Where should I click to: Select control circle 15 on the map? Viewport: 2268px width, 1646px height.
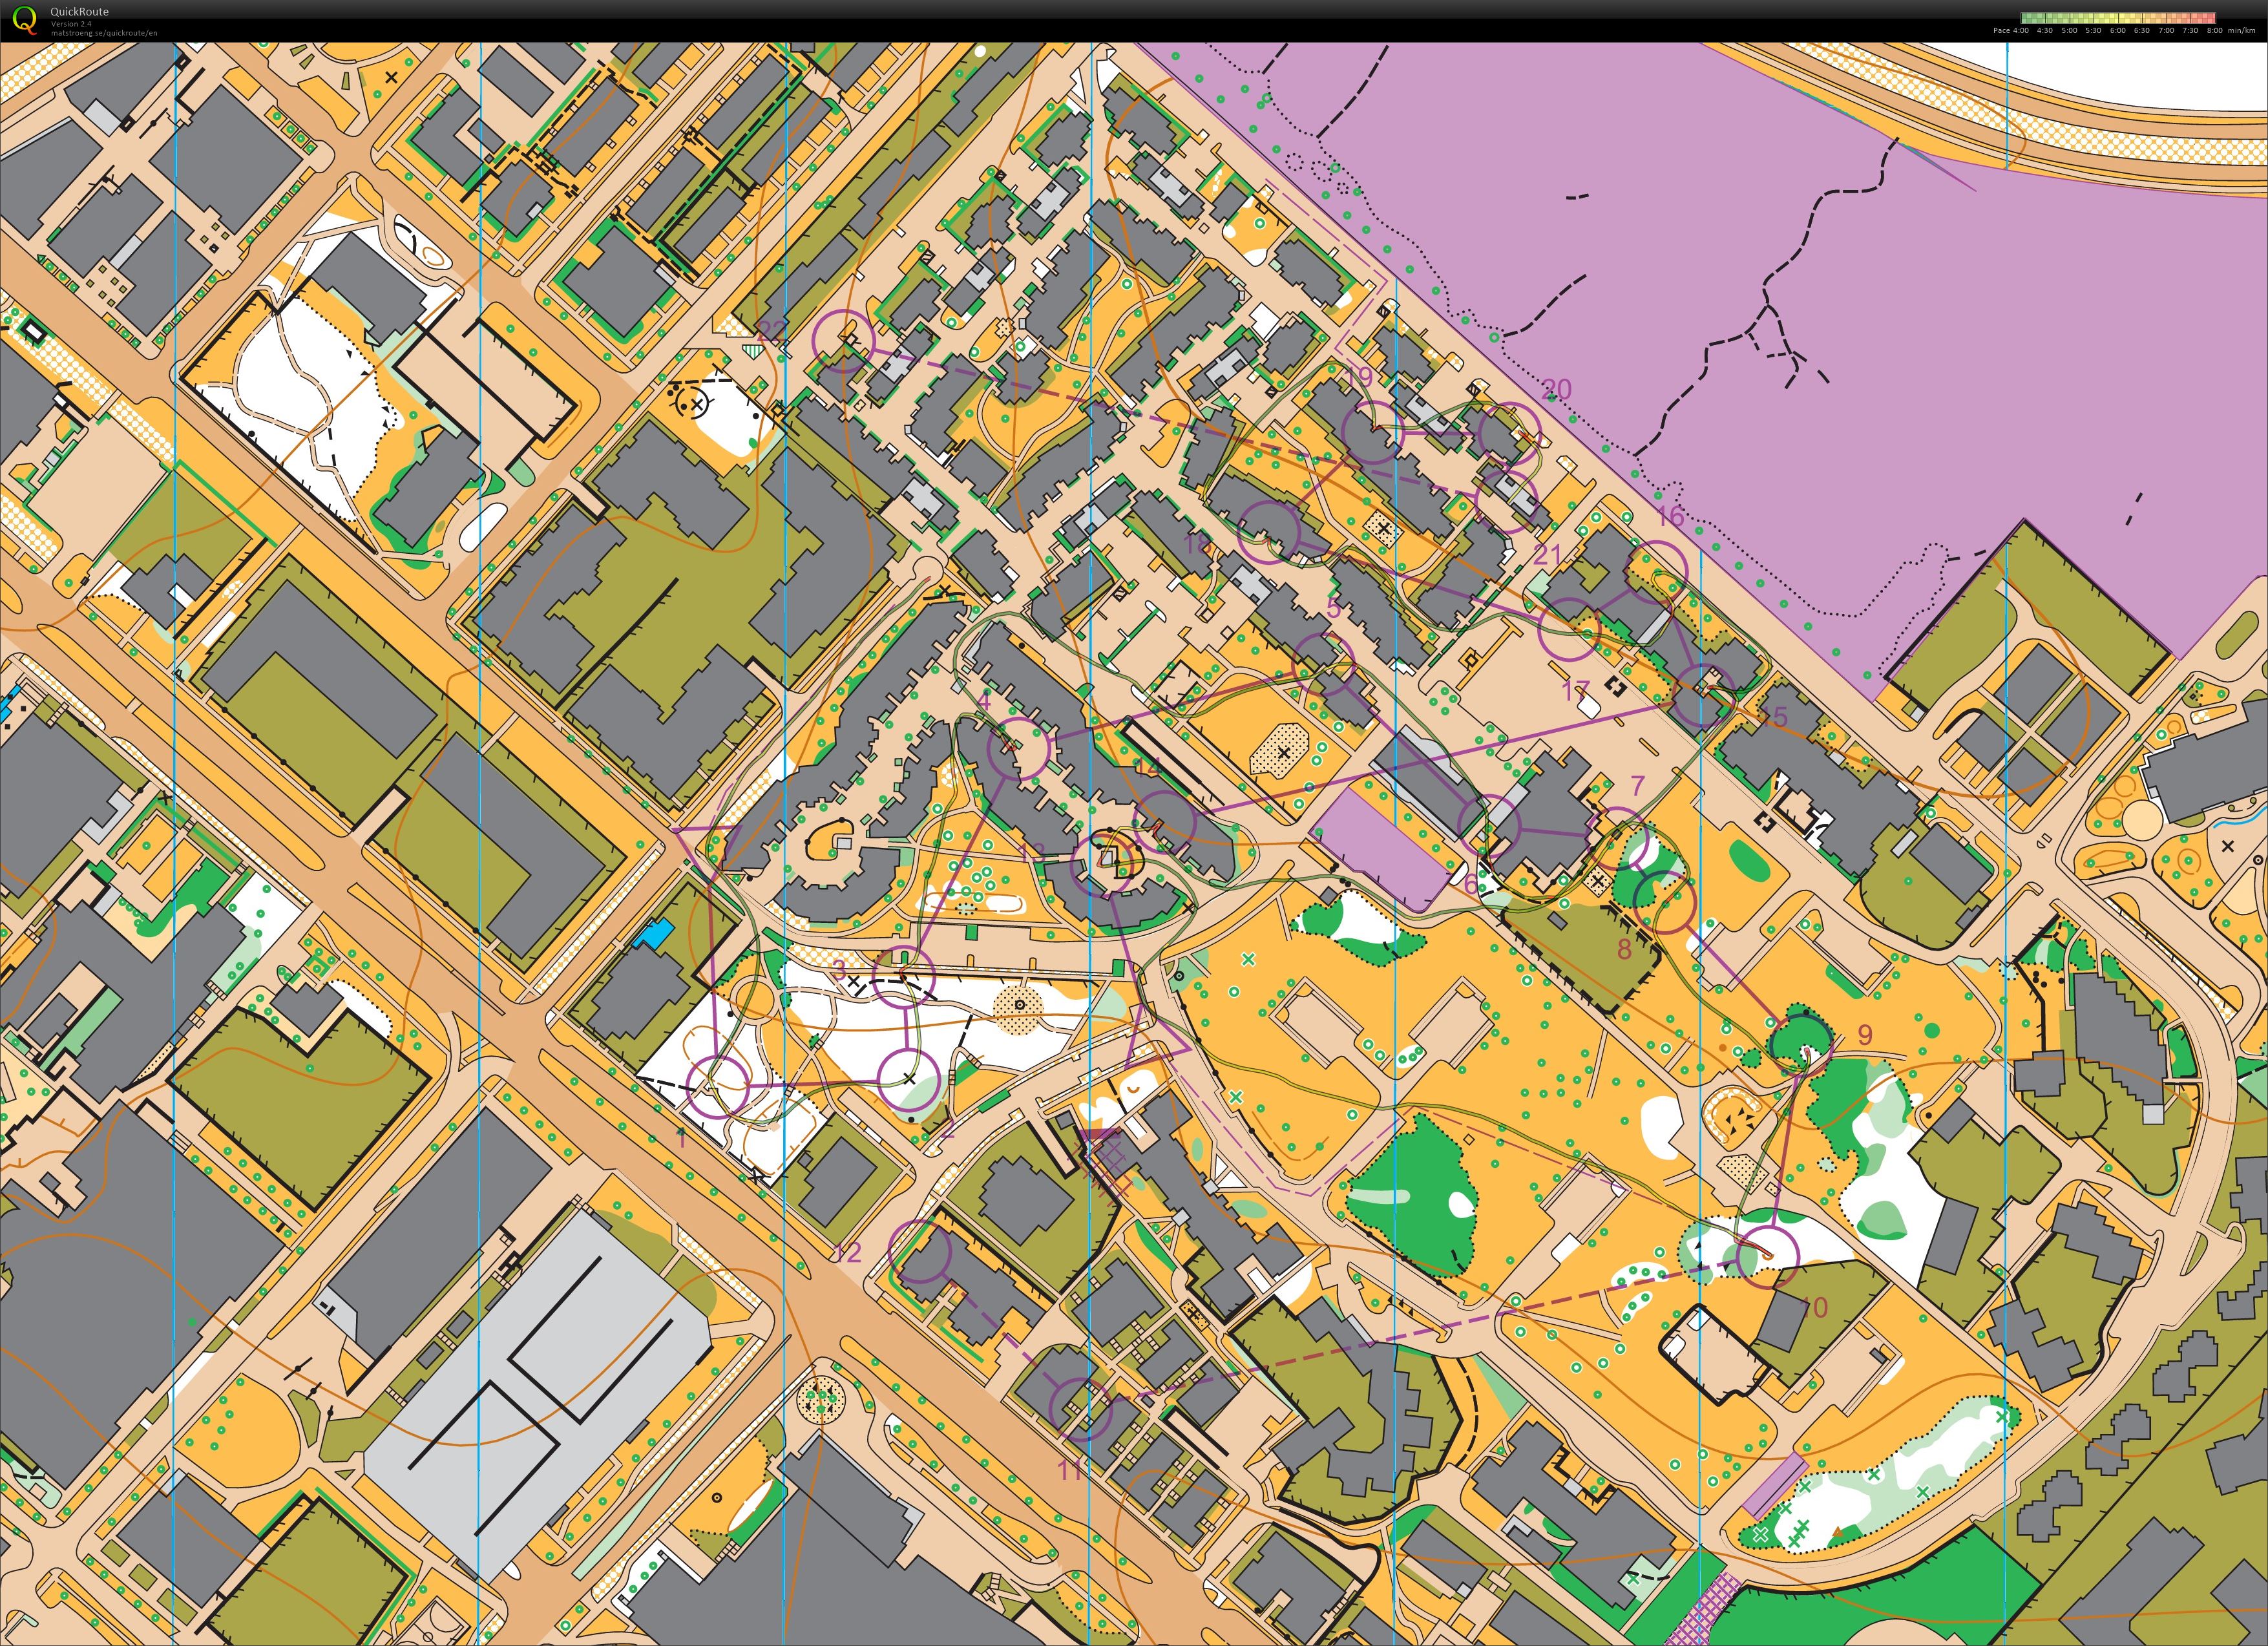tap(1703, 695)
